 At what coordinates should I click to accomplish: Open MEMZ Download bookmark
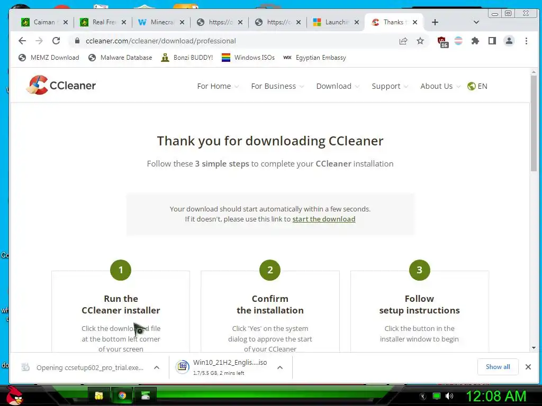click(49, 58)
